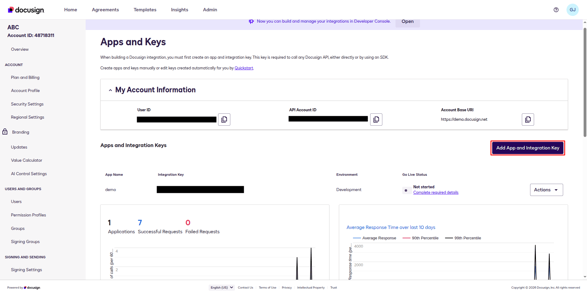Click 99th Percentile legend entry
The width and height of the screenshot is (587, 295).
pyautogui.click(x=463, y=238)
